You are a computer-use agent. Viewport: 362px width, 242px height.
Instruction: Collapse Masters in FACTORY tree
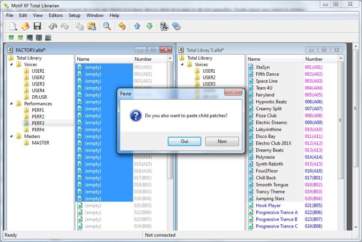11,136
